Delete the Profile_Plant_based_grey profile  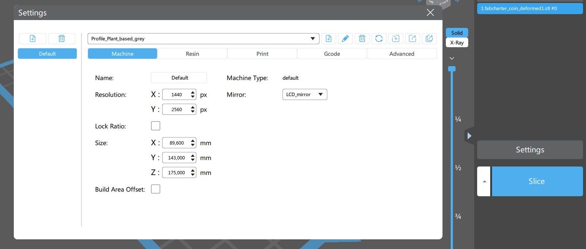pyautogui.click(x=362, y=39)
